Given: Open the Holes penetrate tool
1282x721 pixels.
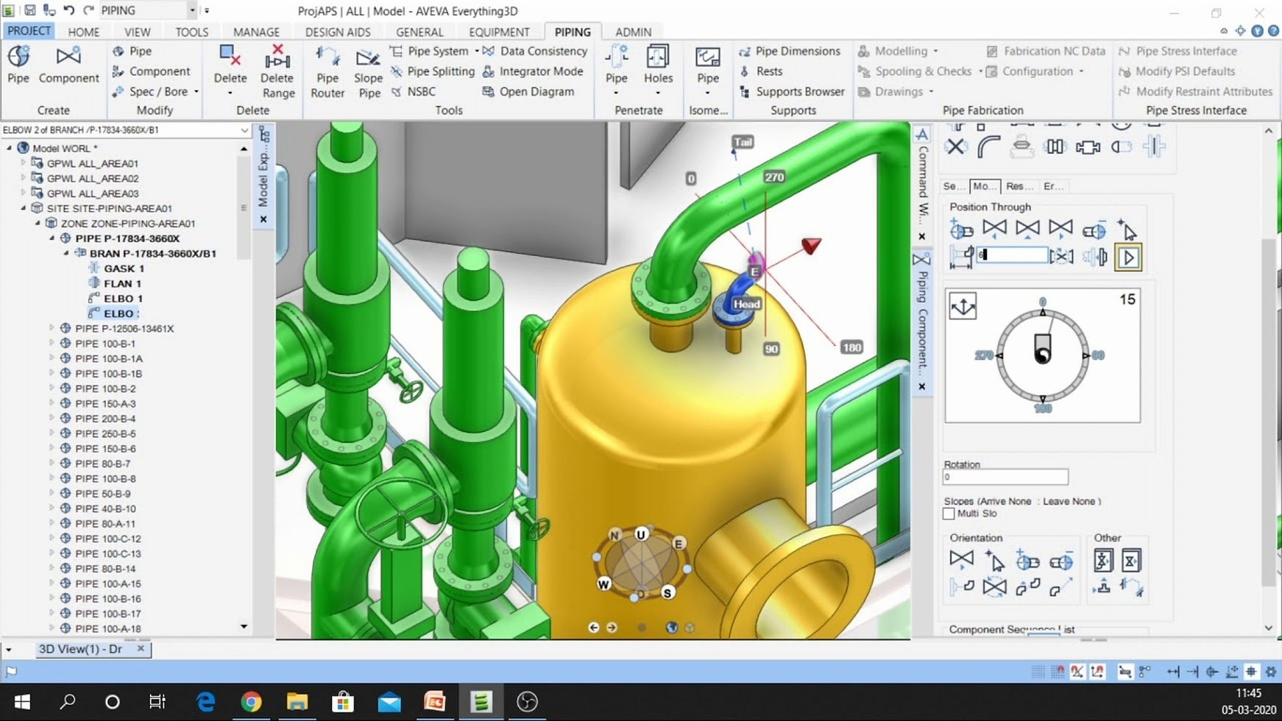Looking at the screenshot, I should click(658, 70).
